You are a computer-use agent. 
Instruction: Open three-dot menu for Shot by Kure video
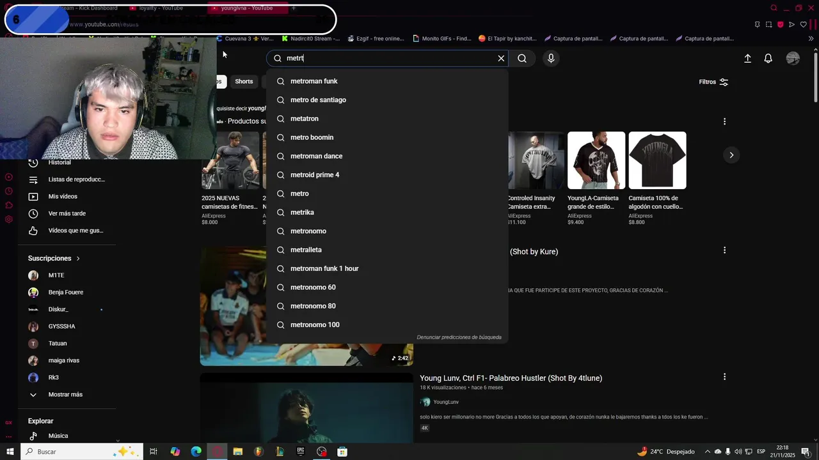tap(724, 250)
